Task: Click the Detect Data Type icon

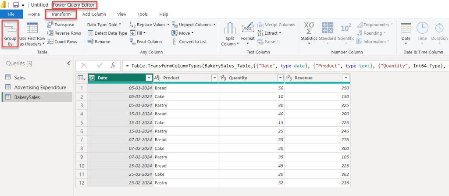Action: (x=90, y=33)
